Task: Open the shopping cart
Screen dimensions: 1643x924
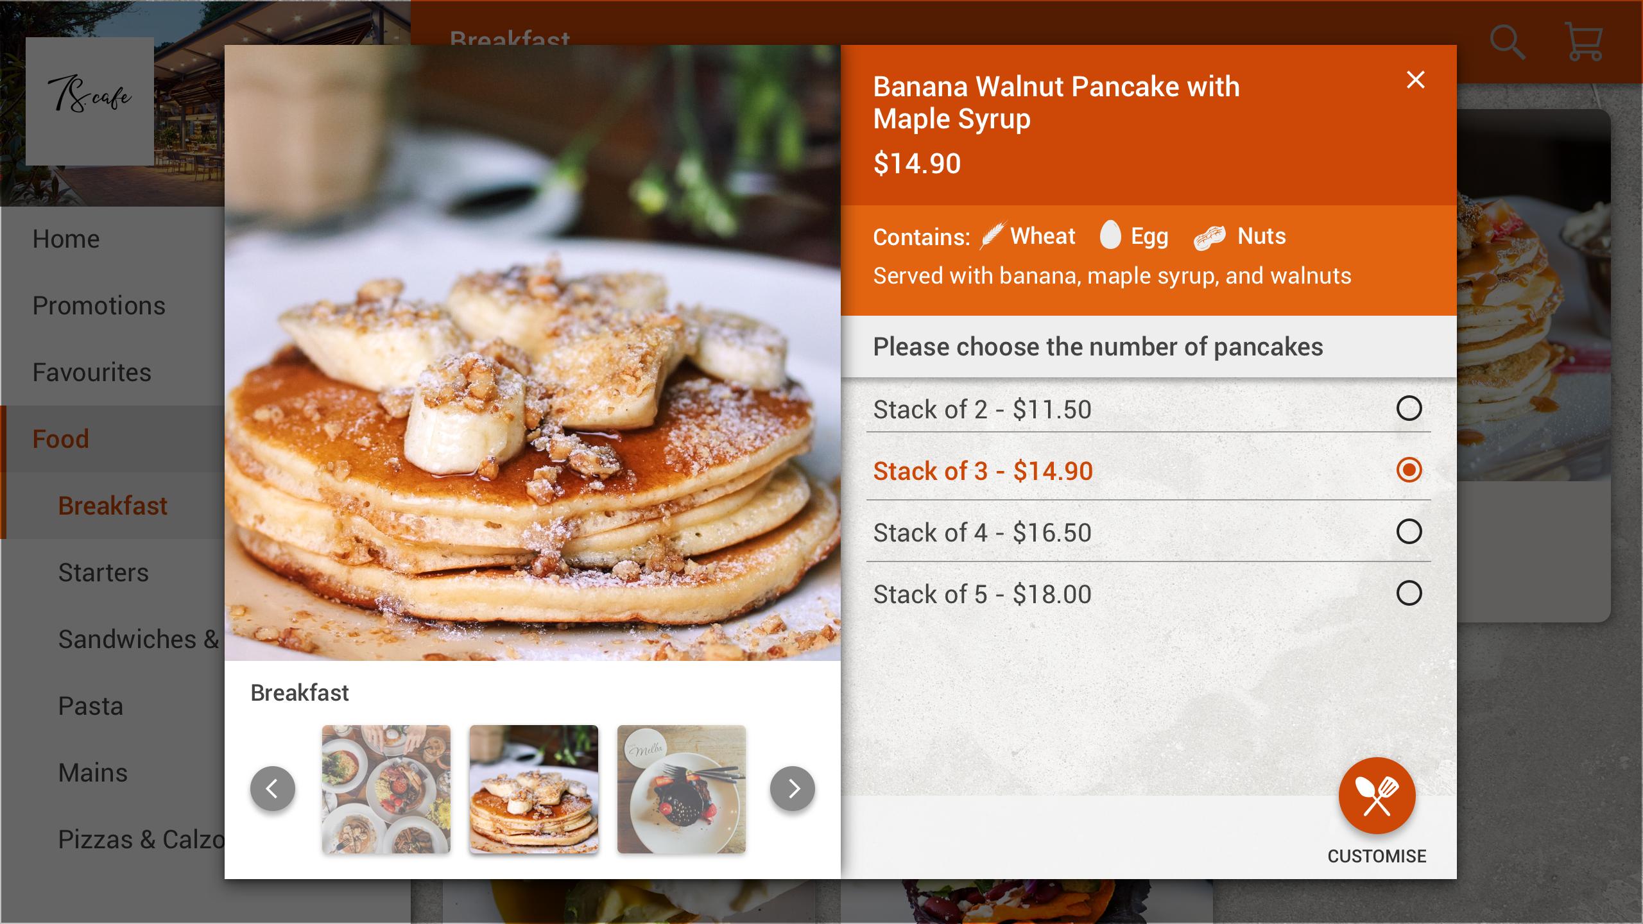Action: pyautogui.click(x=1583, y=42)
